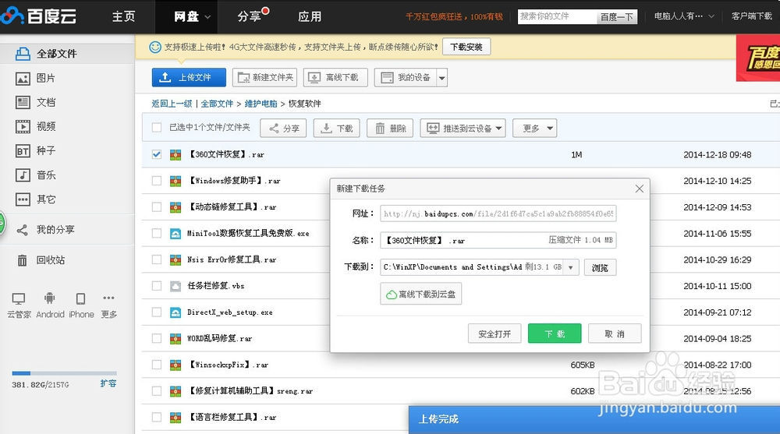The image size is (780, 434).
Task: Click the 分享 share toolbar button
Action: tap(284, 129)
